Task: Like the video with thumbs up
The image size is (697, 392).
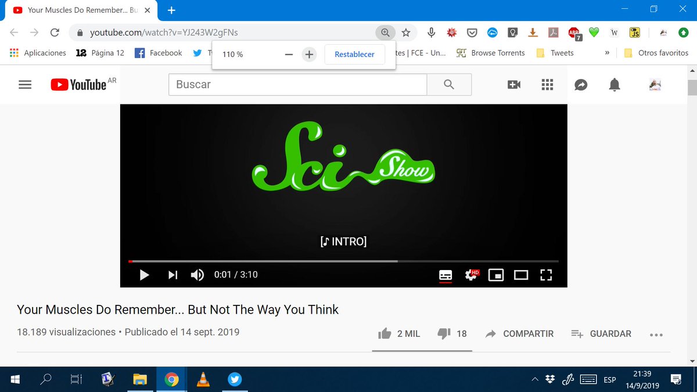Action: tap(399, 333)
